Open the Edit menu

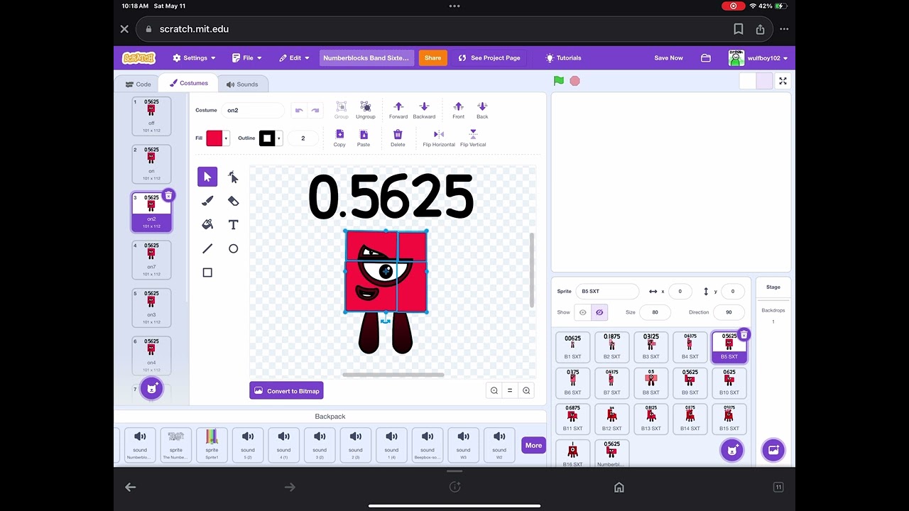295,58
